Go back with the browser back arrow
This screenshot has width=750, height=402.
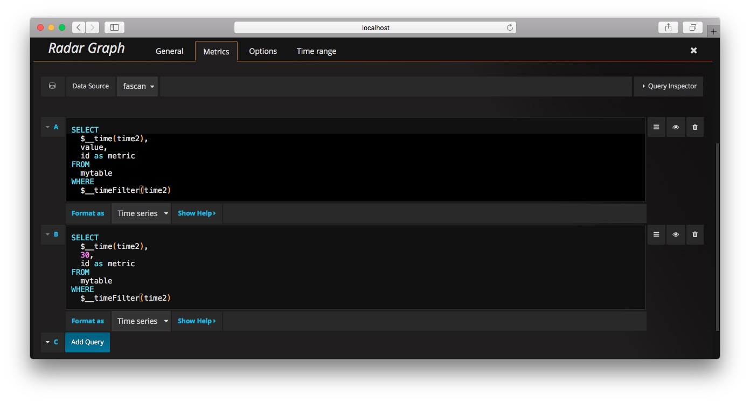coord(79,27)
